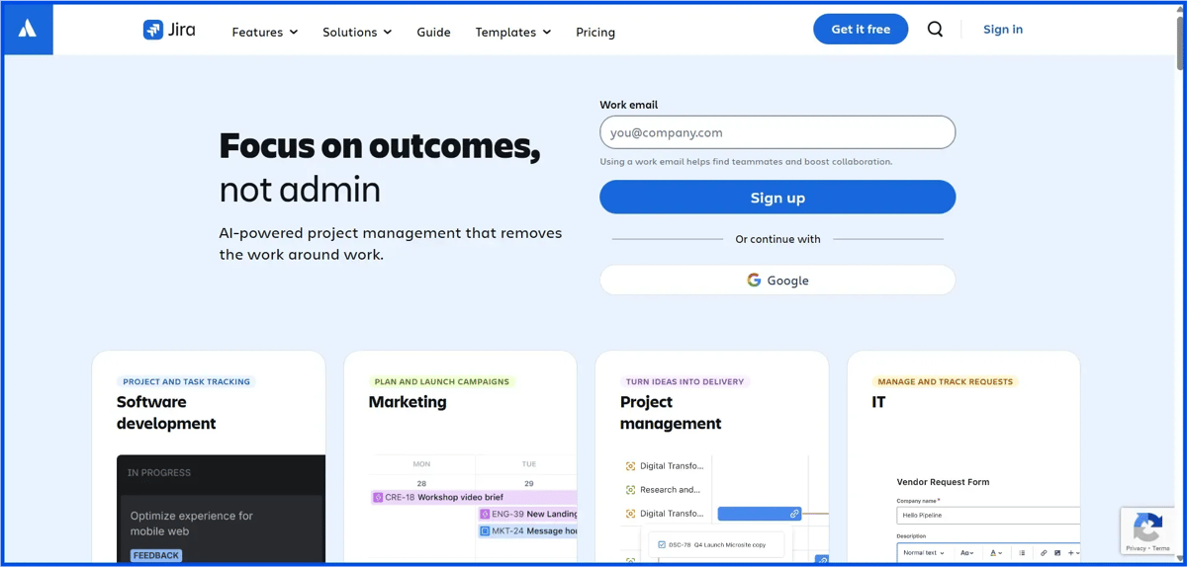Click the reCAPTCHA badge icon
Viewport: 1187px width, 567px height.
(x=1147, y=527)
